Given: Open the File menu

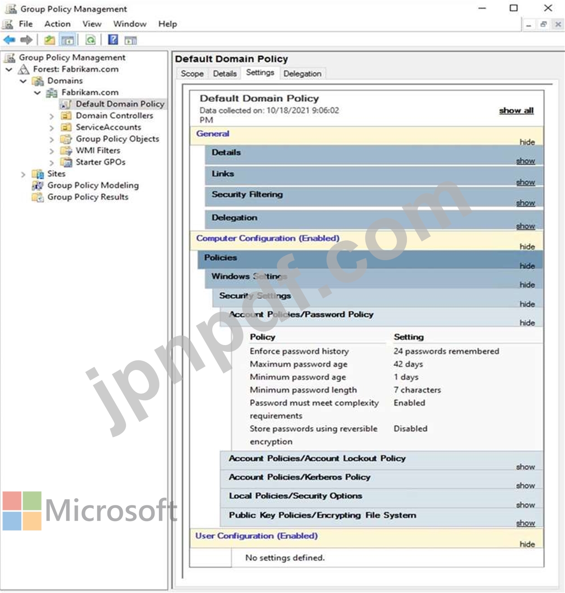Looking at the screenshot, I should 26,24.
